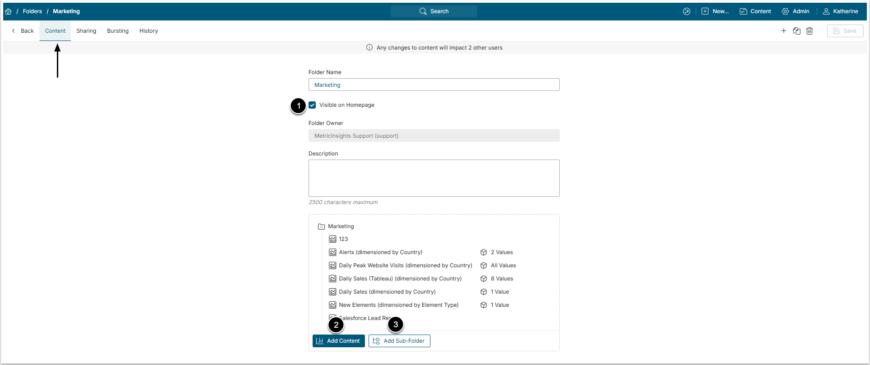The height and width of the screenshot is (365, 870).
Task: Click the chart icon next to 123
Action: pyautogui.click(x=333, y=239)
